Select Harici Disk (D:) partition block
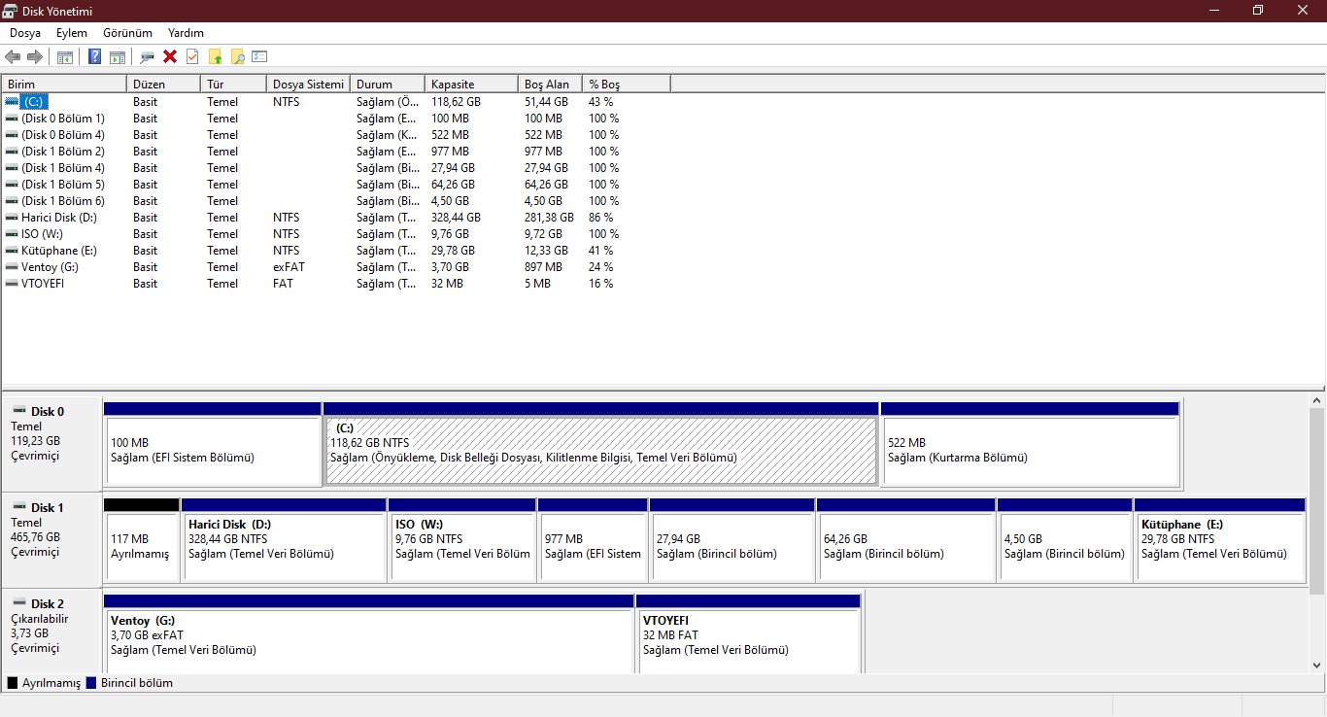 [x=284, y=540]
